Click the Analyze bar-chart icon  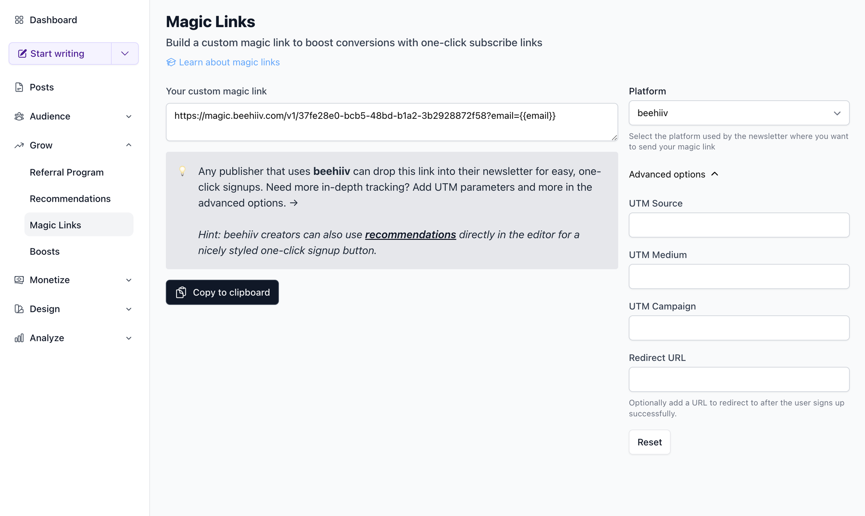pos(19,338)
